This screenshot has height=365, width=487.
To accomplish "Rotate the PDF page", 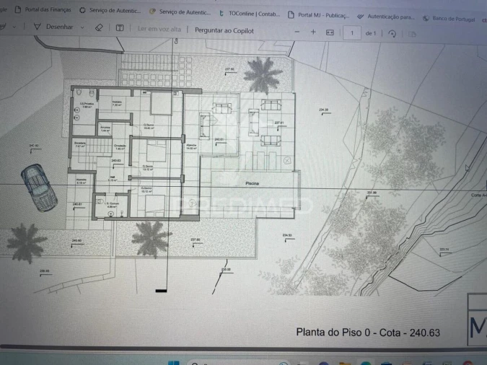I will (392, 33).
